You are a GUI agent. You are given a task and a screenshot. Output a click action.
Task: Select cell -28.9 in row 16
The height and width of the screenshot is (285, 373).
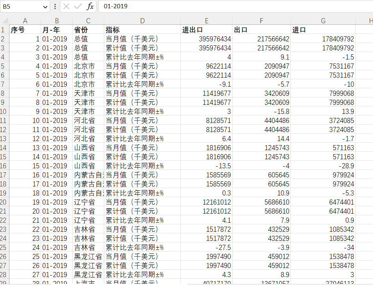[x=323, y=166]
